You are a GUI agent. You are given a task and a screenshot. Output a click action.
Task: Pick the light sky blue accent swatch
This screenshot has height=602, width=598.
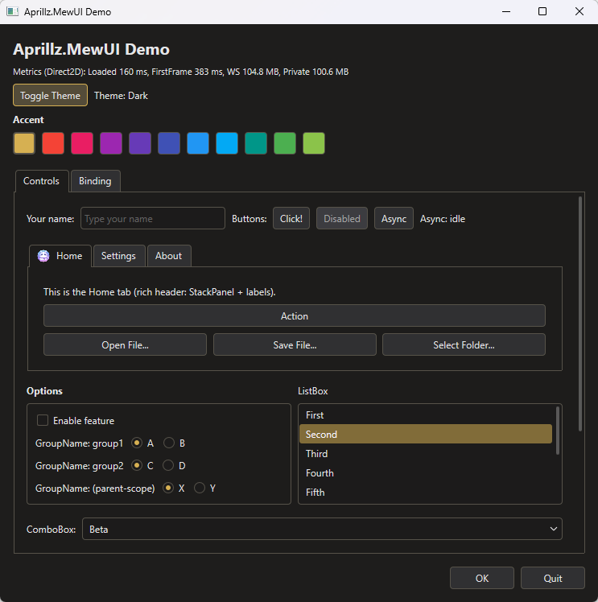pos(227,143)
